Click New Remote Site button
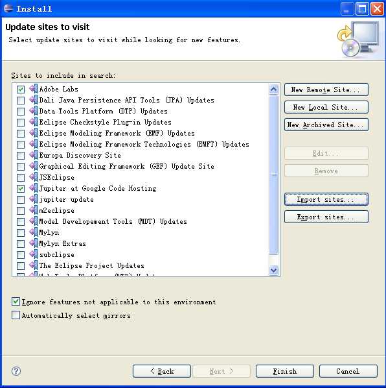 [x=326, y=90]
